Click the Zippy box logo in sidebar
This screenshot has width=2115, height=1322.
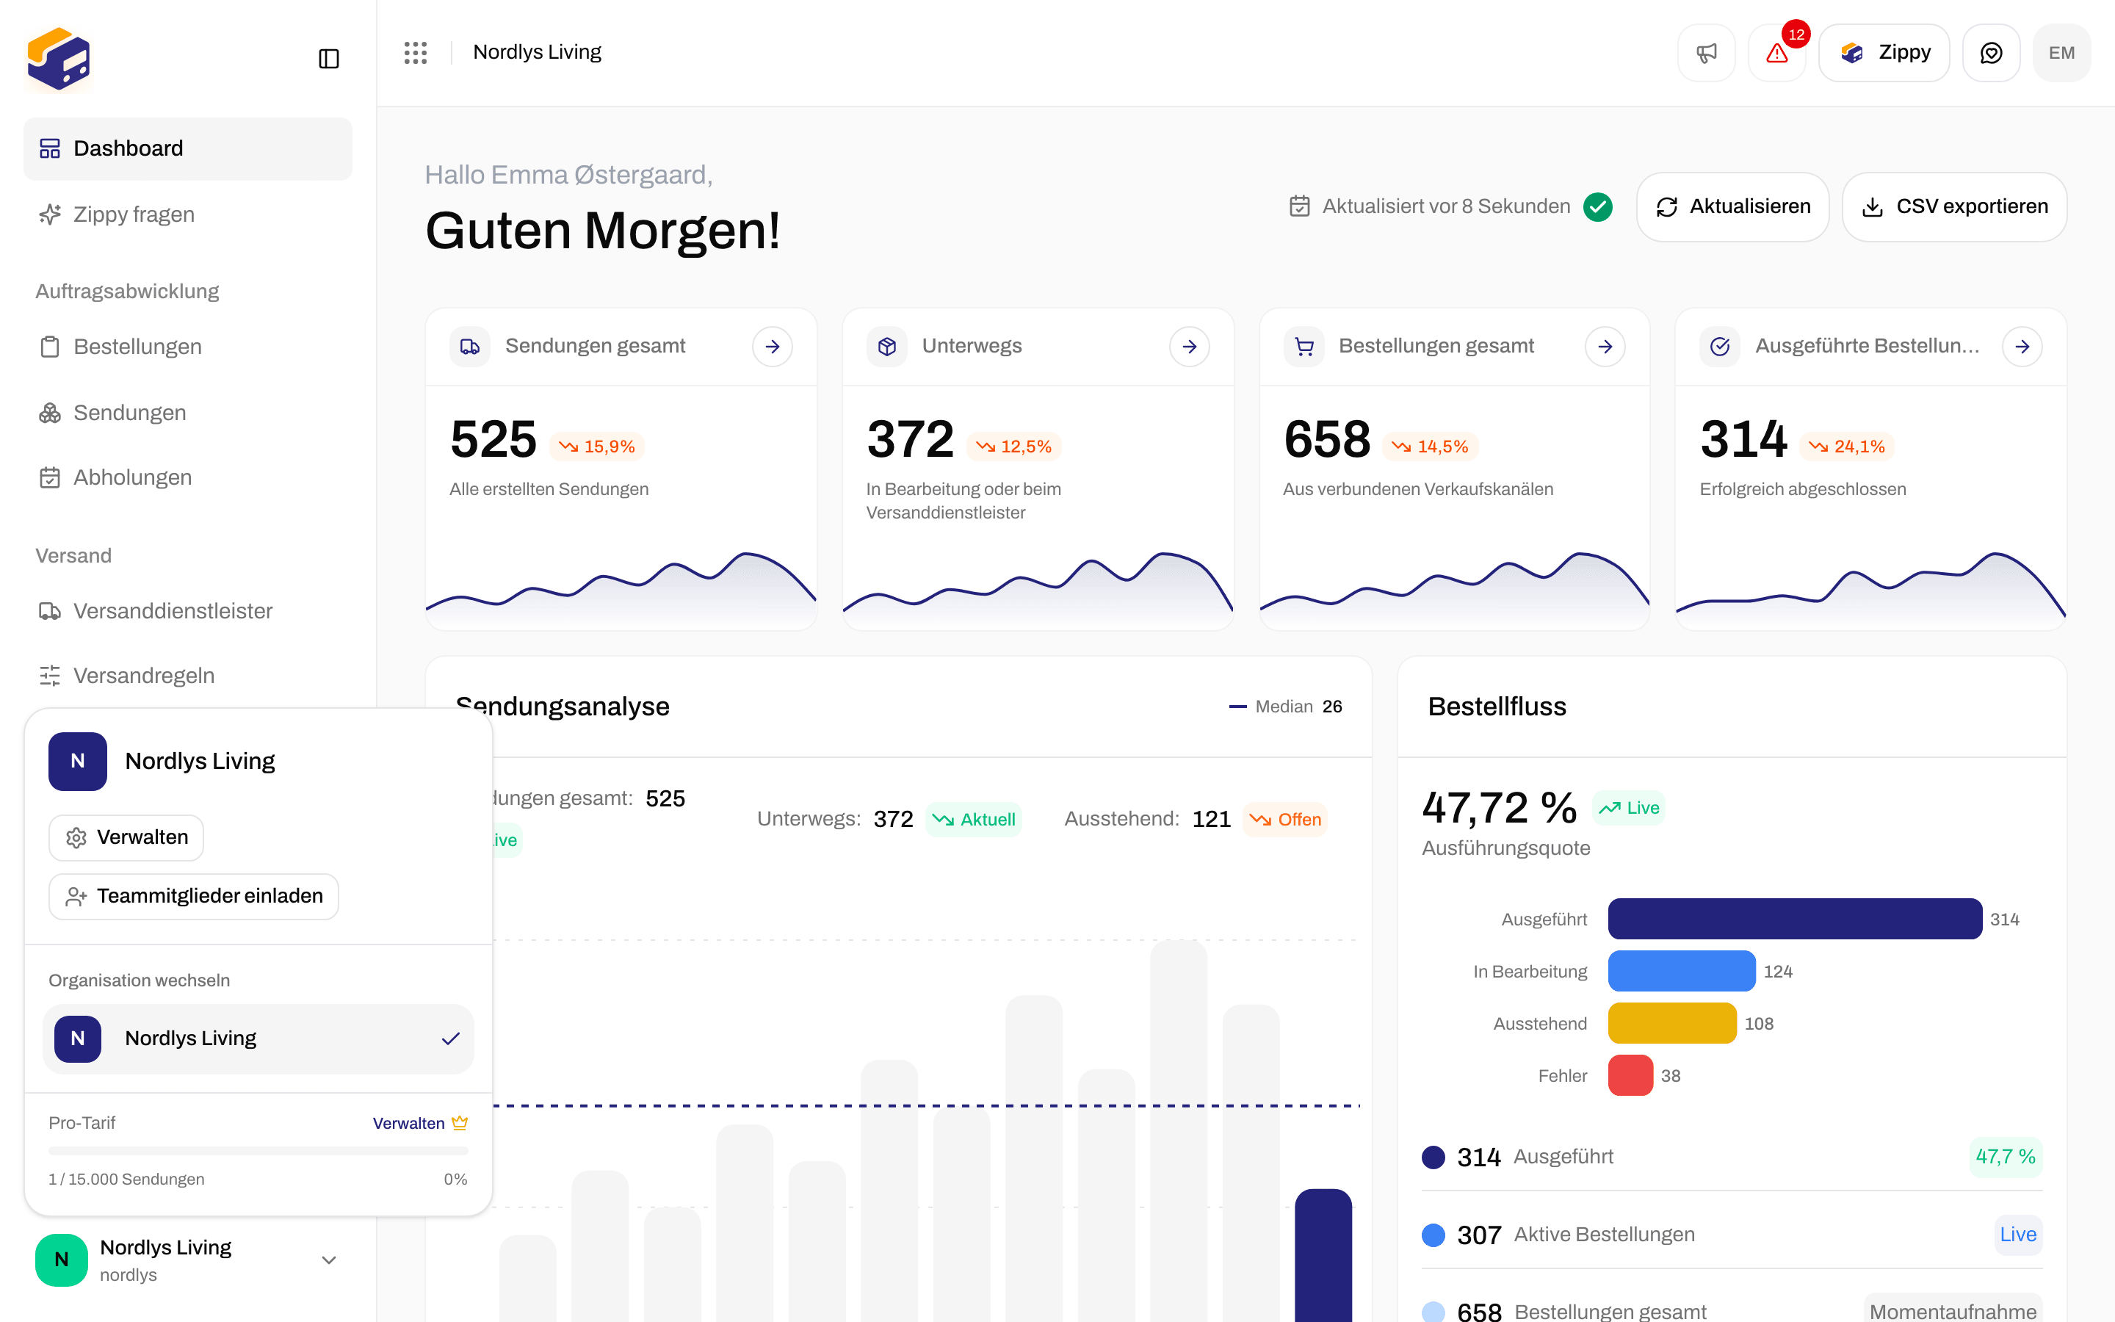click(x=59, y=59)
